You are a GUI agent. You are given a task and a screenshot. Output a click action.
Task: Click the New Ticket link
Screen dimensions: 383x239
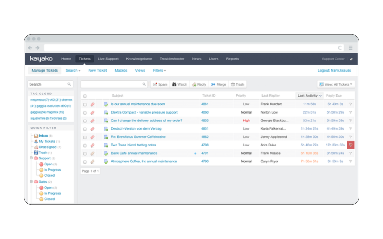[98, 70]
